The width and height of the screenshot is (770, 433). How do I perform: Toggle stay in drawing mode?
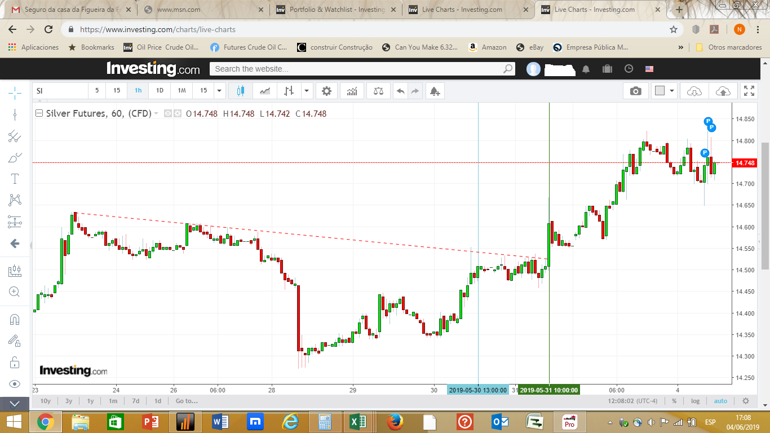pyautogui.click(x=15, y=341)
